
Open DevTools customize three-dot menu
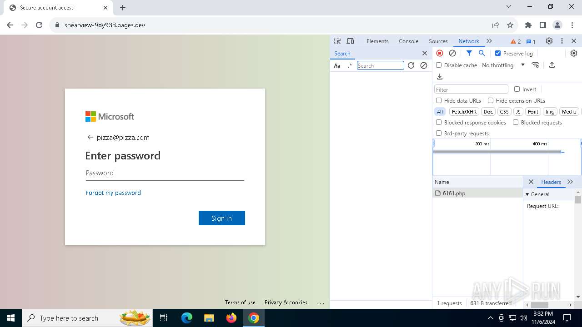[x=562, y=41]
